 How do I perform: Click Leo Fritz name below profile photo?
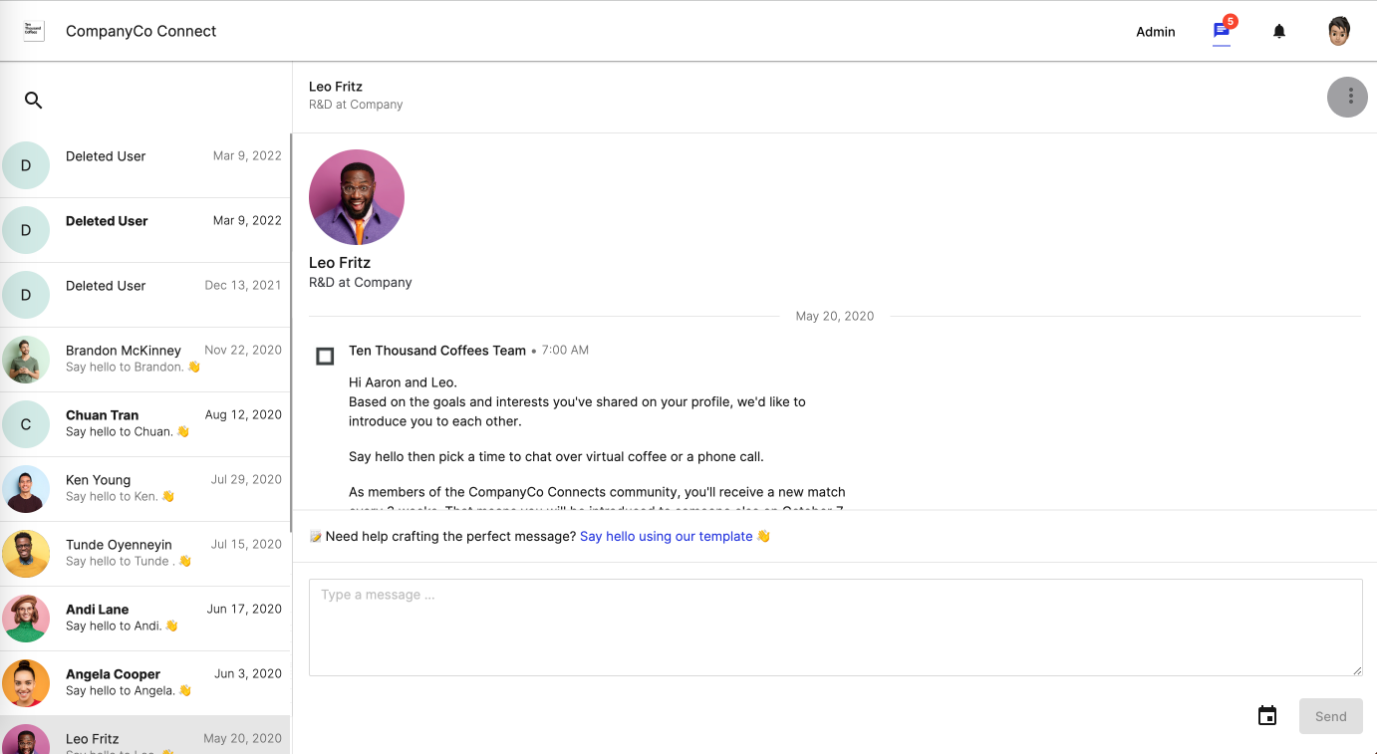click(340, 263)
